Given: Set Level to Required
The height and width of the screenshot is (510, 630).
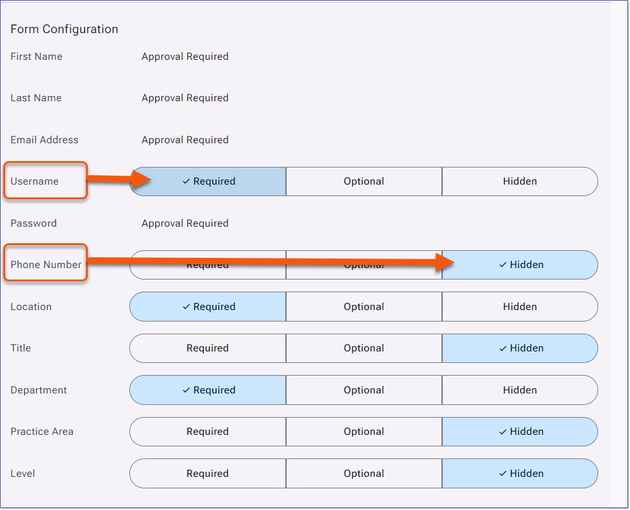Looking at the screenshot, I should pyautogui.click(x=208, y=474).
